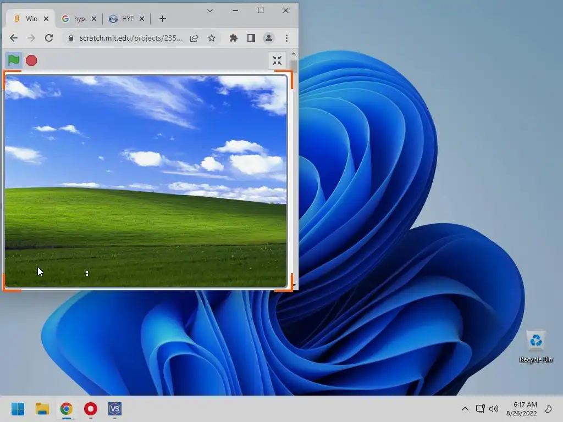563x422 pixels.
Task: Open File Explorer from taskbar
Action: pos(42,409)
